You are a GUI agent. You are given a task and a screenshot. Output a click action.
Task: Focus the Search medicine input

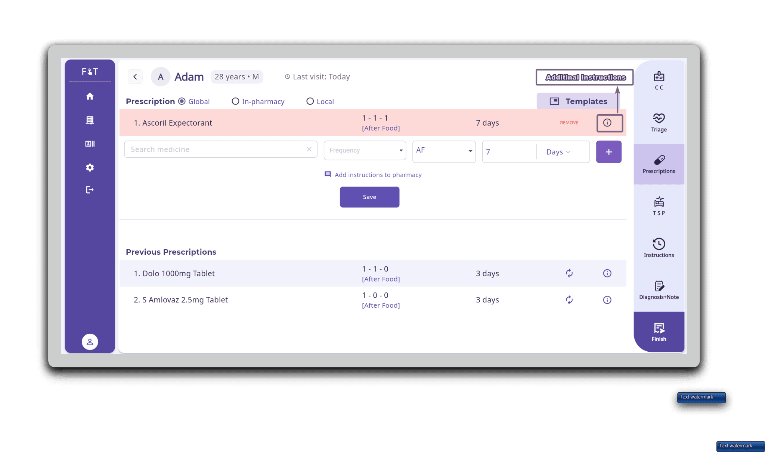[221, 149]
